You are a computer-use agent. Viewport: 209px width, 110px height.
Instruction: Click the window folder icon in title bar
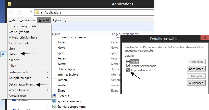coord(9,4)
